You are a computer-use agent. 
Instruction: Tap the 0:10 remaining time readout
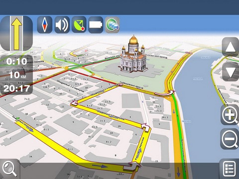[x=16, y=62]
